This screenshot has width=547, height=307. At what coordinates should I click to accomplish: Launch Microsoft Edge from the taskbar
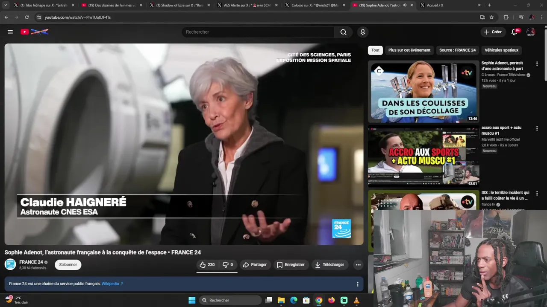(x=294, y=300)
